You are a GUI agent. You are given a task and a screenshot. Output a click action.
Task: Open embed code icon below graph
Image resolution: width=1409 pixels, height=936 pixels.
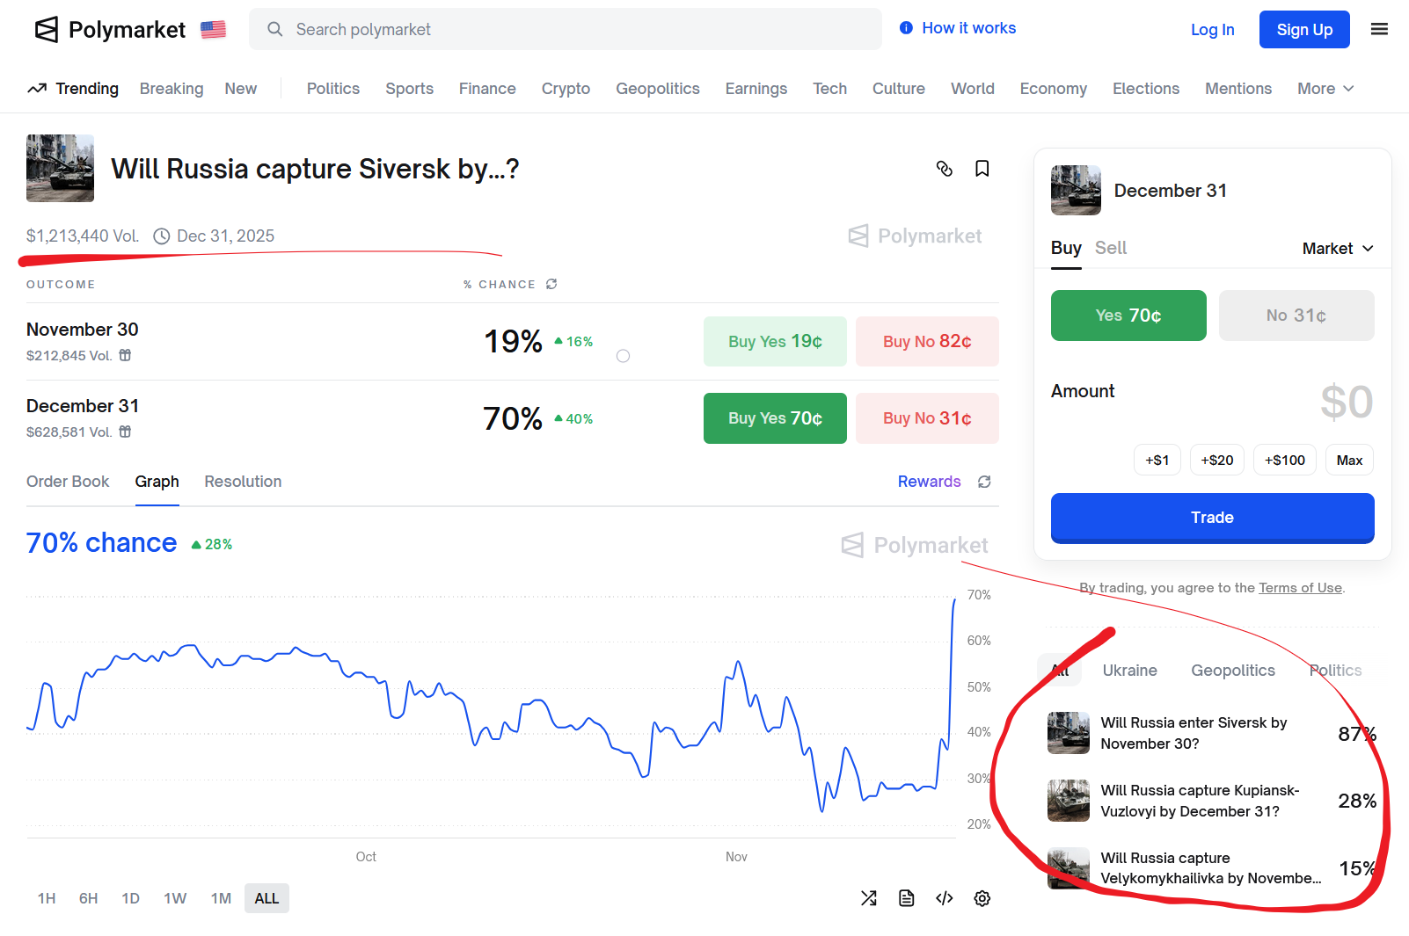click(945, 898)
